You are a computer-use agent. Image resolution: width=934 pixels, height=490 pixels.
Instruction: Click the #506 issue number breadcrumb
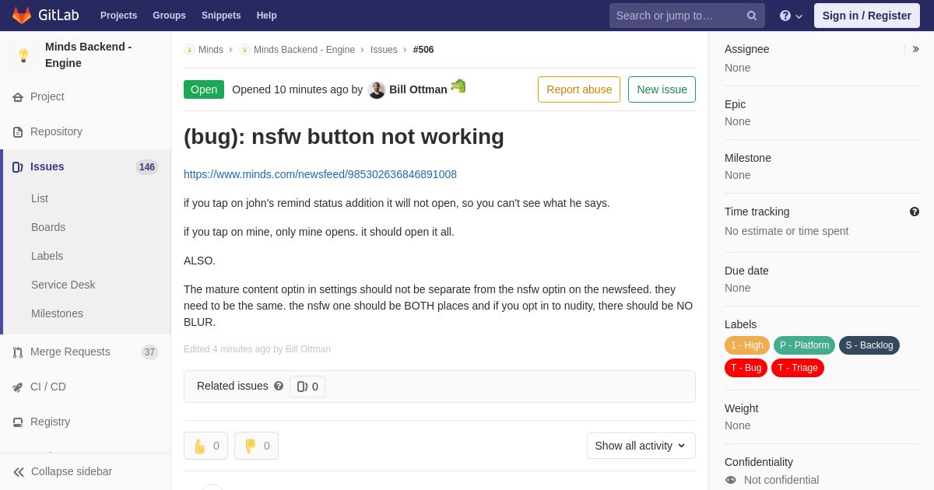pyautogui.click(x=423, y=50)
